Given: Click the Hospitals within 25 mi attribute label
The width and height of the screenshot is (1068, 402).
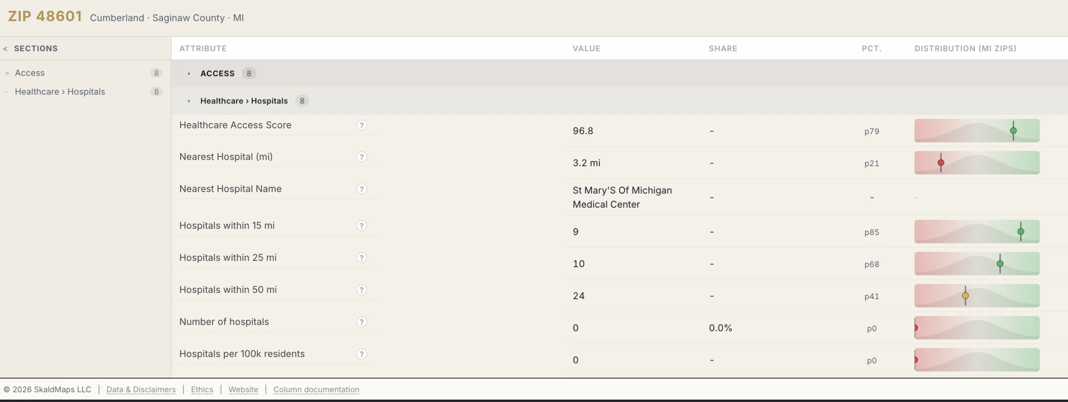Looking at the screenshot, I should [228, 257].
